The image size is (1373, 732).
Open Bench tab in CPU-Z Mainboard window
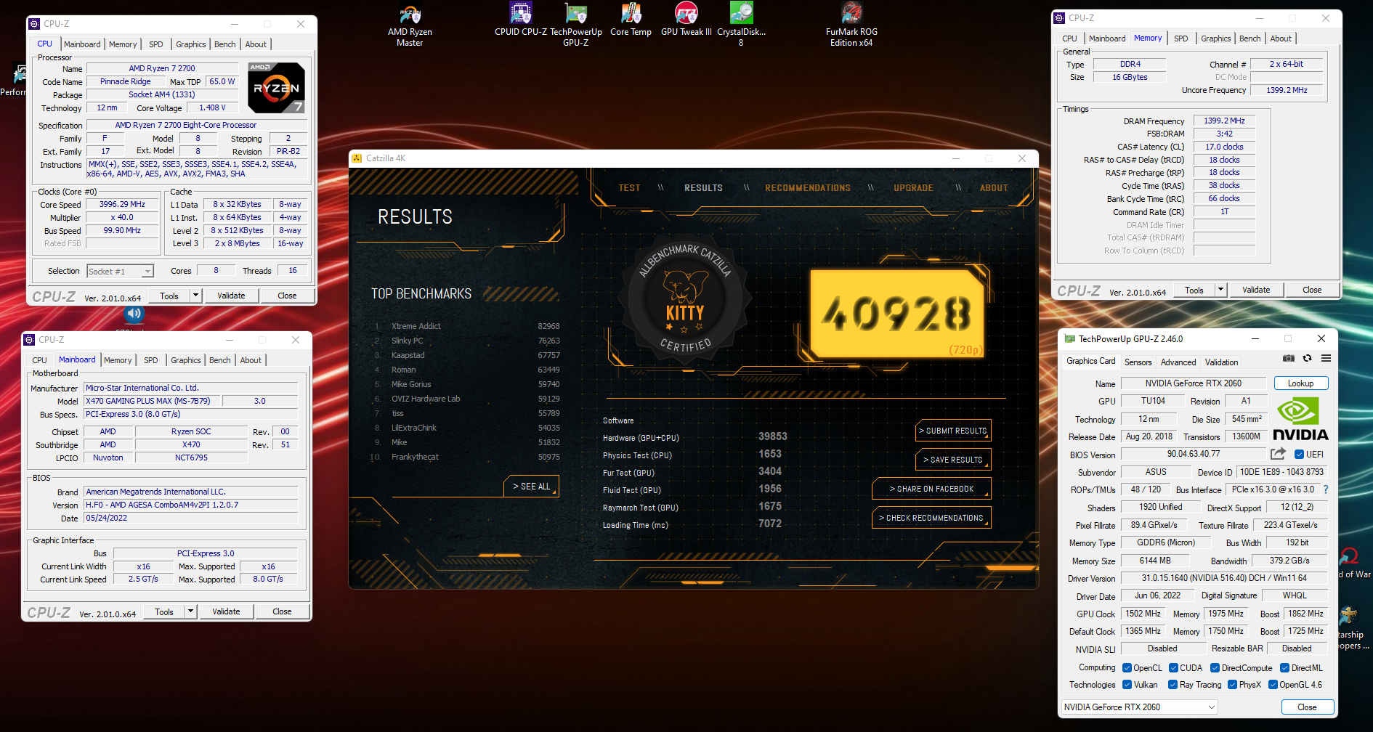click(x=219, y=360)
